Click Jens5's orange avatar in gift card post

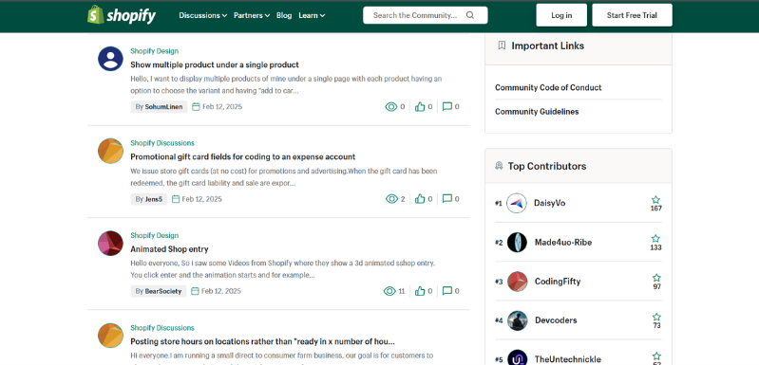pyautogui.click(x=110, y=151)
